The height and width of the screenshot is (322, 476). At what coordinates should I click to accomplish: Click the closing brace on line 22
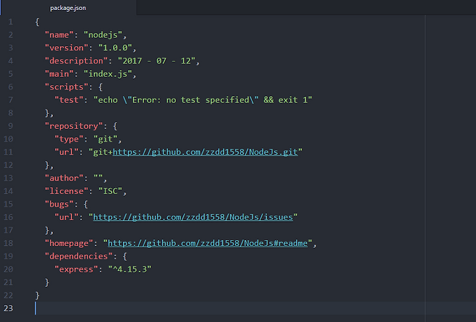(x=37, y=296)
